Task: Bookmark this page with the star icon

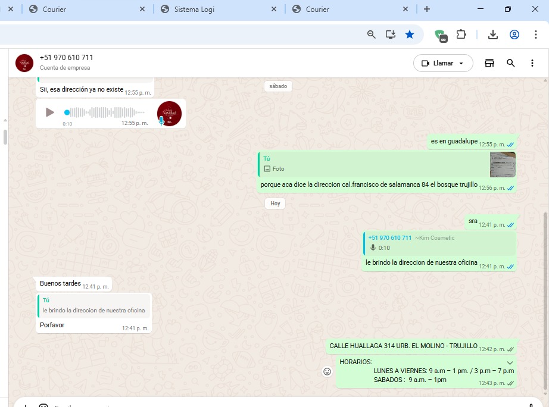Action: 410,35
